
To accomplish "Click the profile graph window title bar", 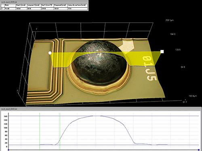I will point(101,109).
